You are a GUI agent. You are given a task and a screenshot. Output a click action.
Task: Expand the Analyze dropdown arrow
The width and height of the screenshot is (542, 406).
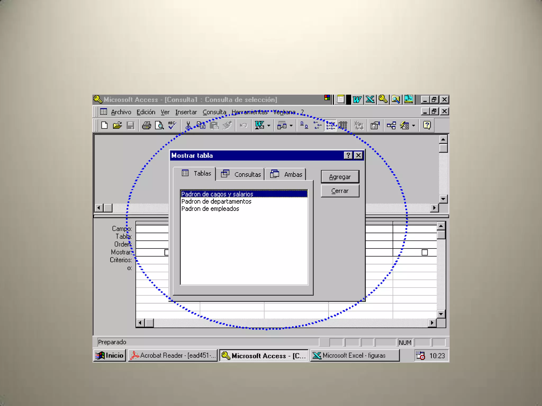coord(291,126)
